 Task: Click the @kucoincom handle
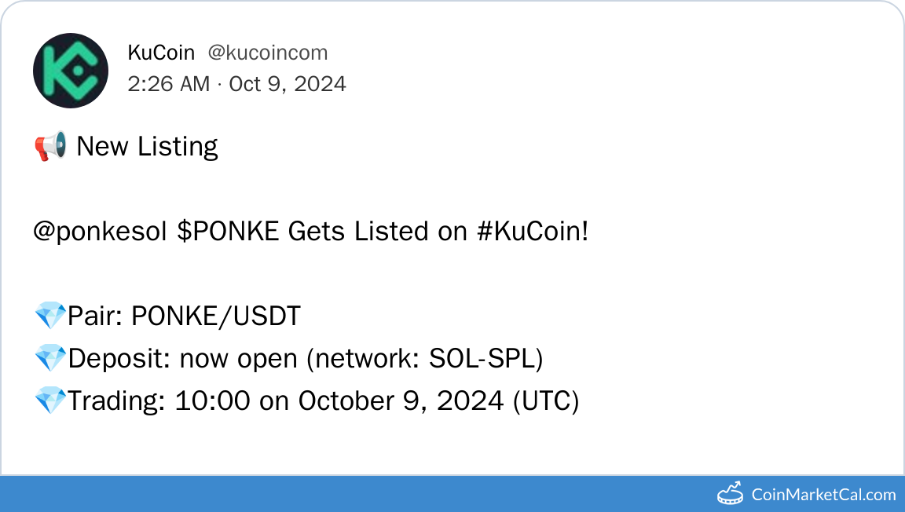[268, 53]
